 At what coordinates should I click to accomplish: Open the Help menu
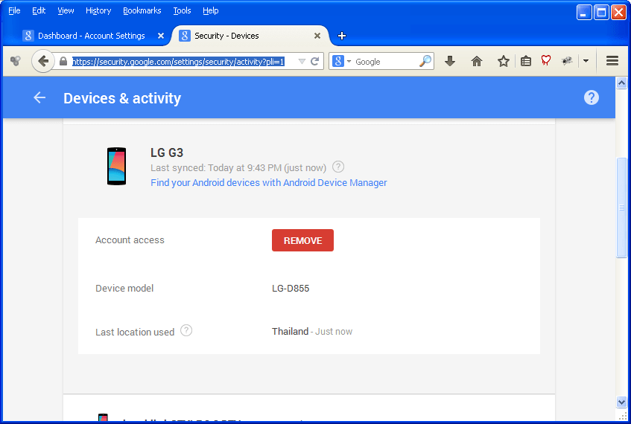pyautogui.click(x=211, y=10)
